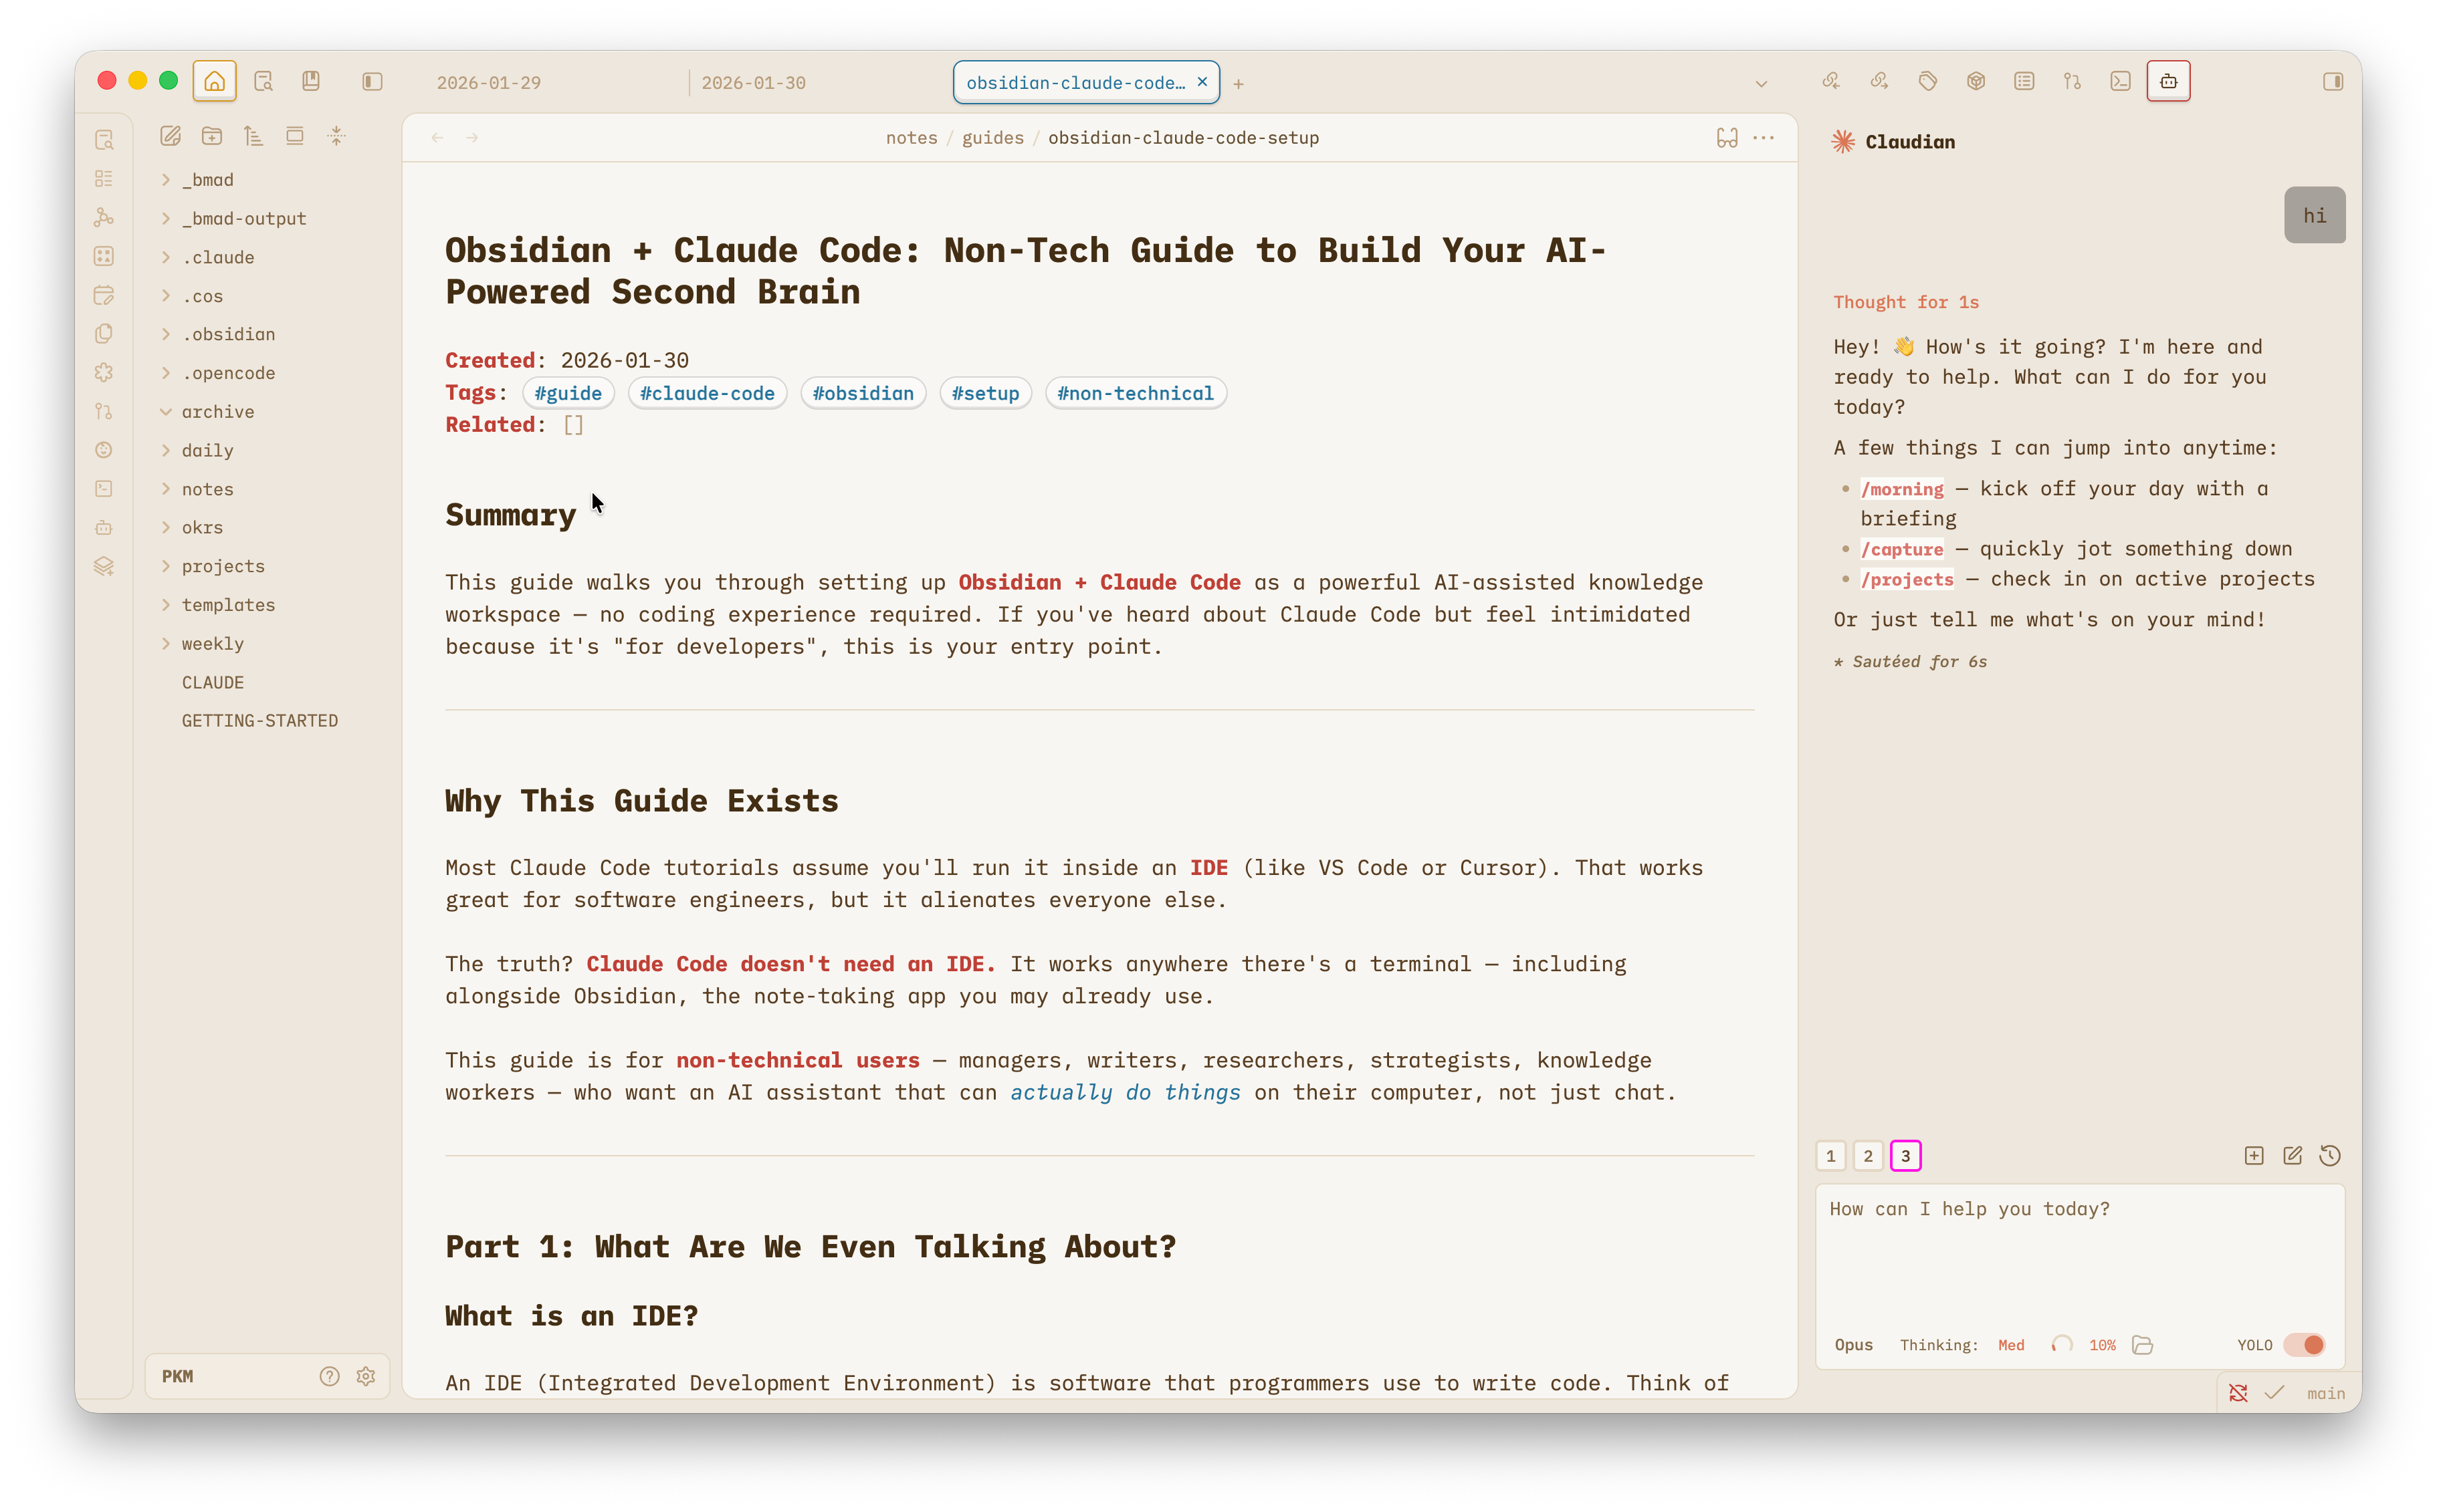2437x1512 pixels.
Task: Open the Outline list panel icon
Action: tap(2024, 82)
